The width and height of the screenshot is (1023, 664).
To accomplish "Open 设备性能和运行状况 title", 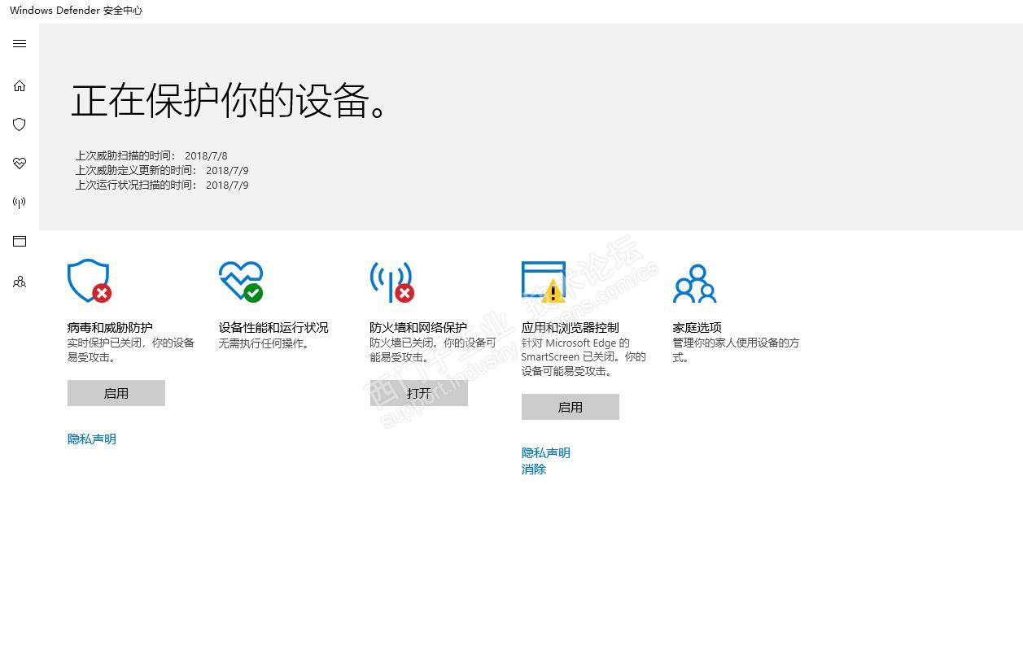I will [273, 327].
